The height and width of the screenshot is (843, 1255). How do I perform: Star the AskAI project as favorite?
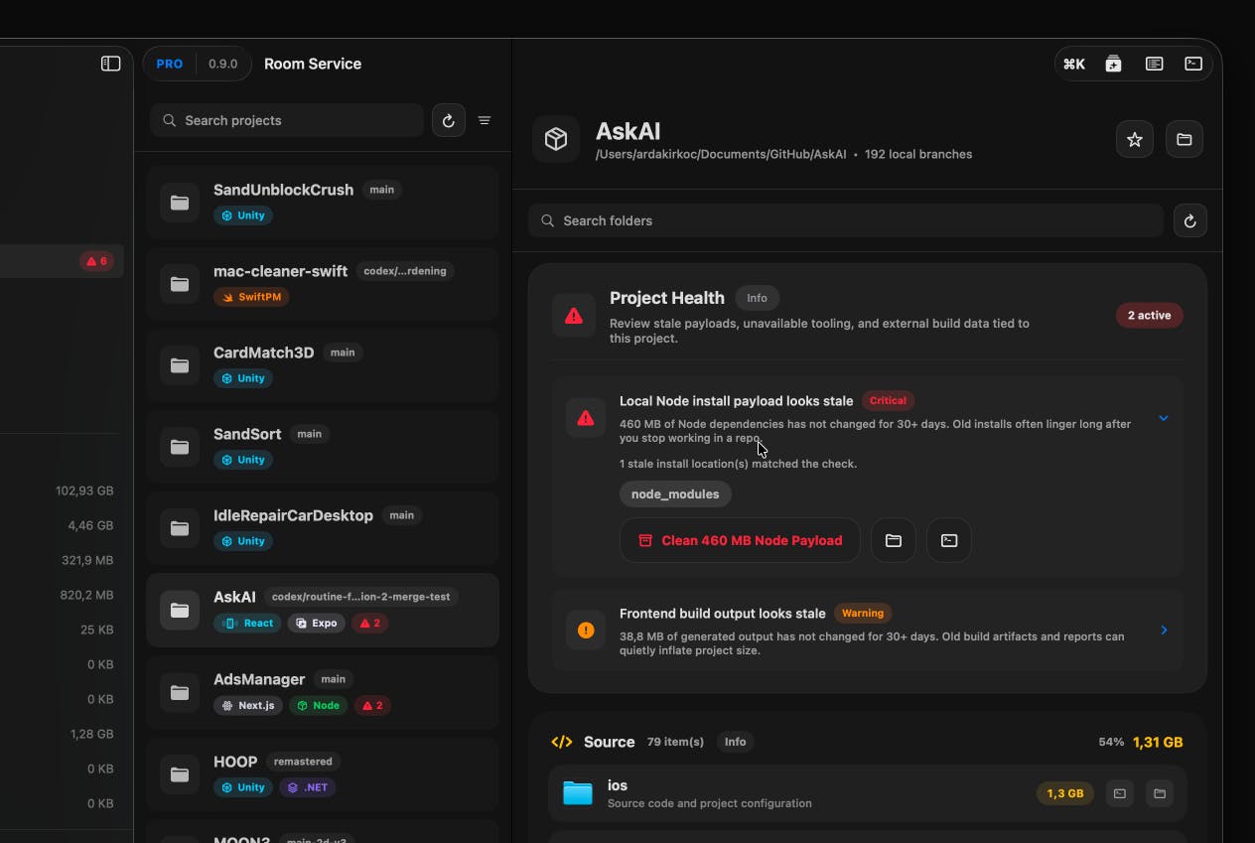point(1135,140)
